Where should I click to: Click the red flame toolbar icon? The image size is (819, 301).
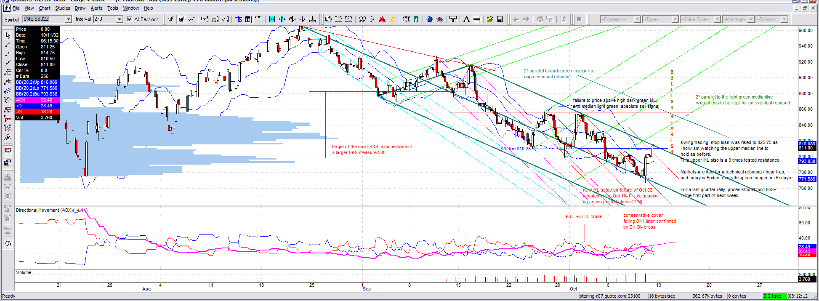coord(382,19)
